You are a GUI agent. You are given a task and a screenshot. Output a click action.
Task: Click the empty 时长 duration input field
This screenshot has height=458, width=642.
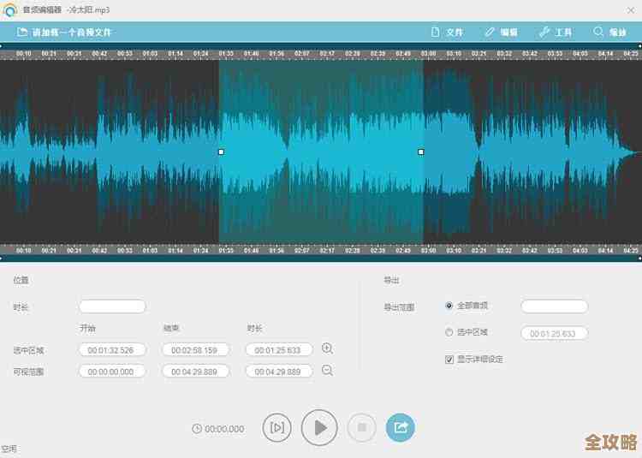pos(112,306)
